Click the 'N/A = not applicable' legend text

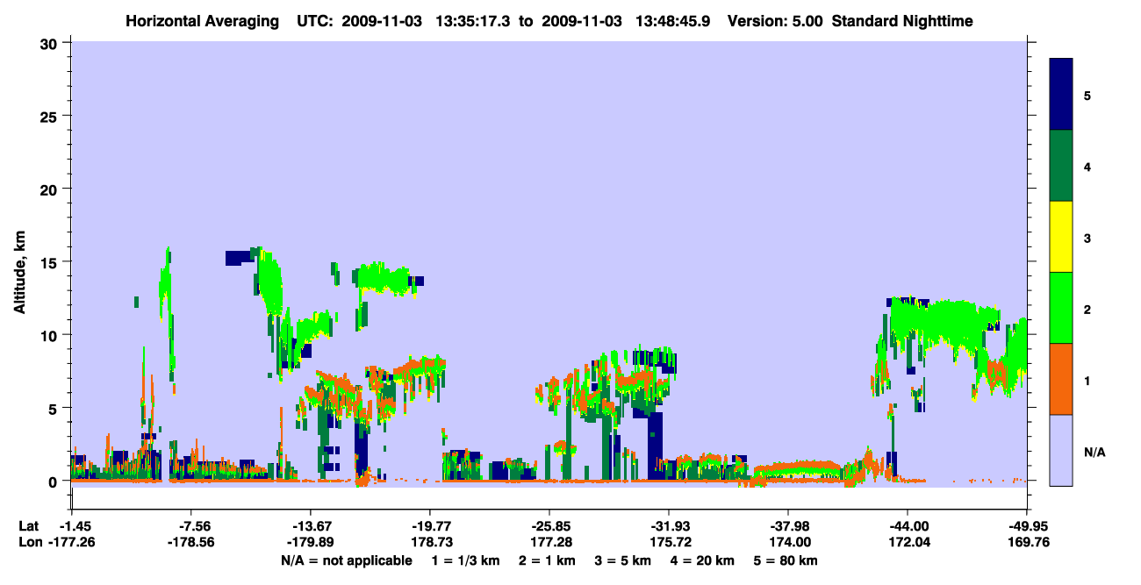tap(347, 560)
